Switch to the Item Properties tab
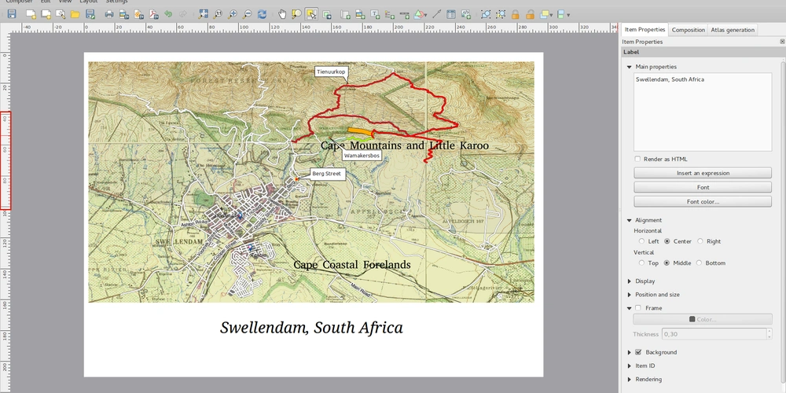The image size is (786, 393). coord(645,30)
